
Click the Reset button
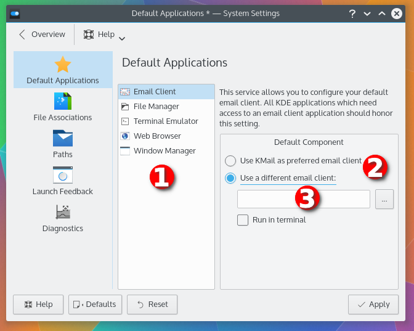tap(152, 304)
